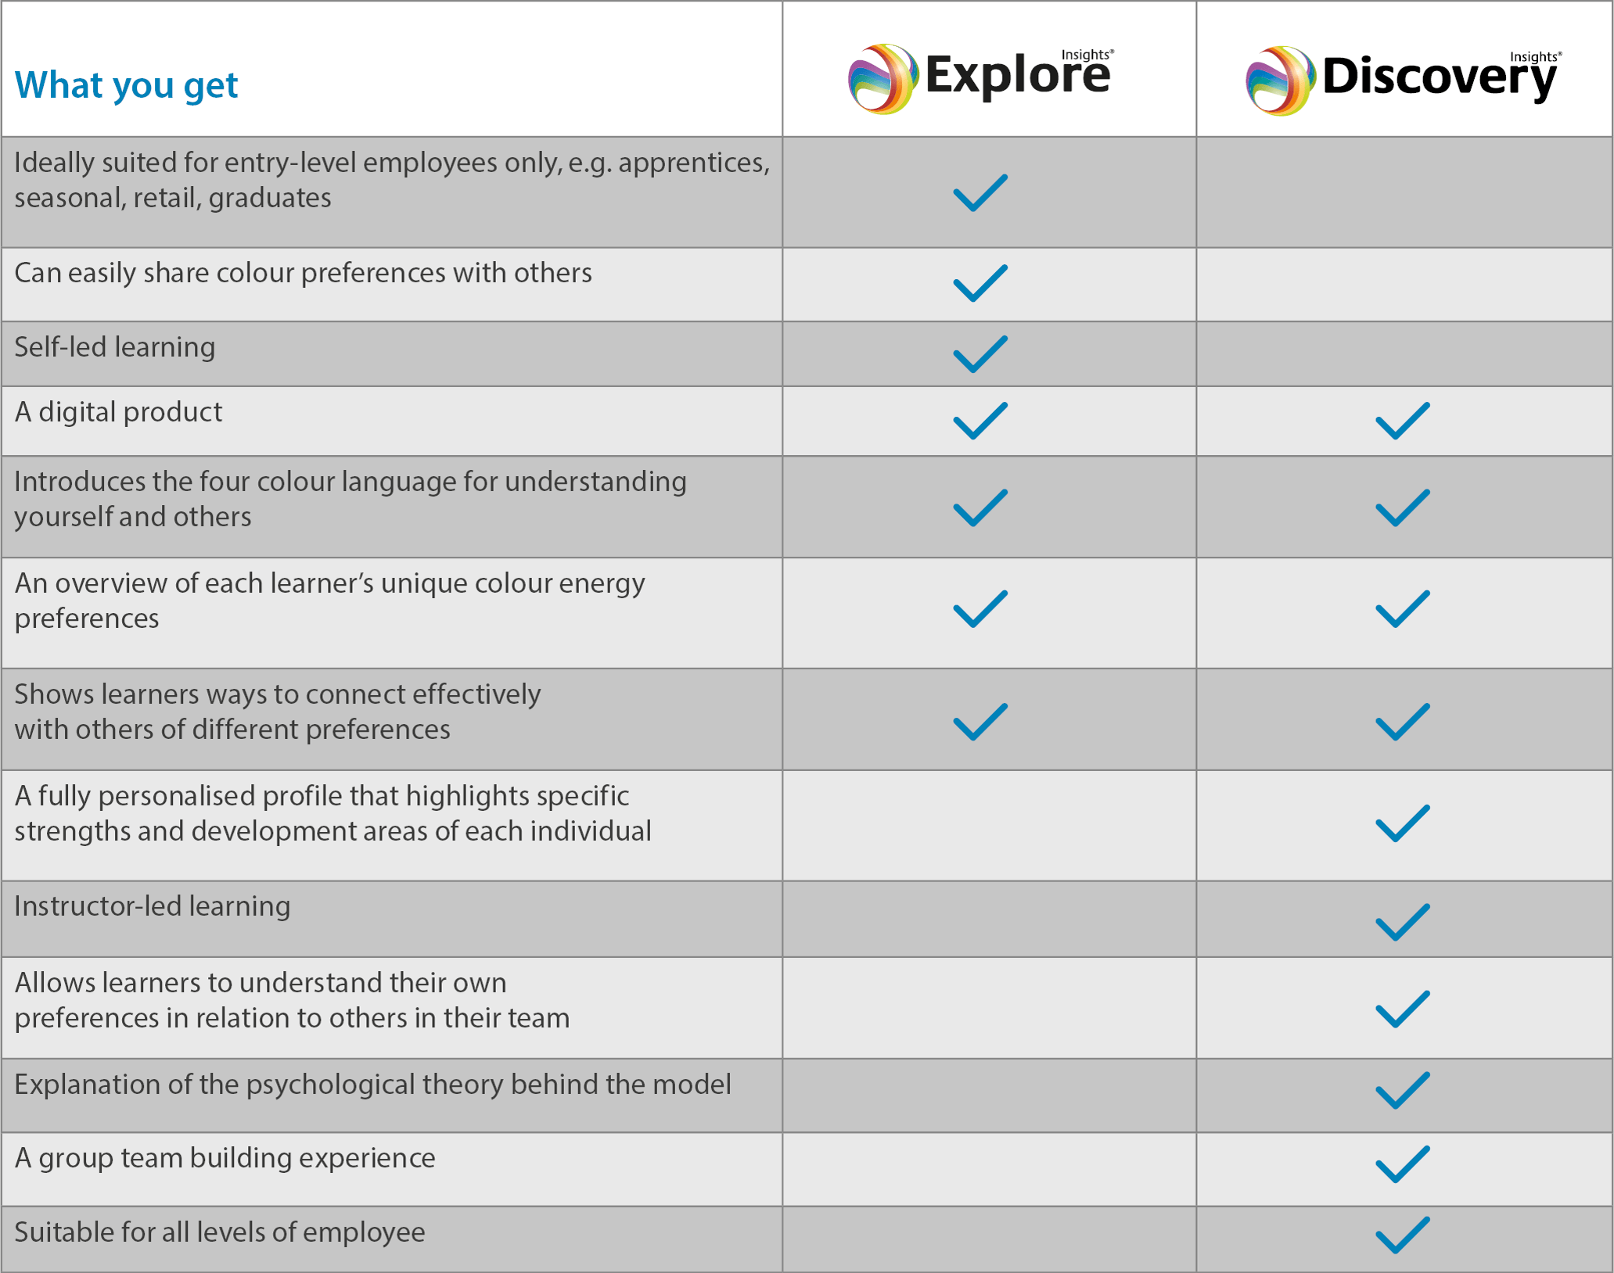Viewport: 1614px width, 1273px height.
Task: Click the 'Self-led learning' row label
Action: 115,346
